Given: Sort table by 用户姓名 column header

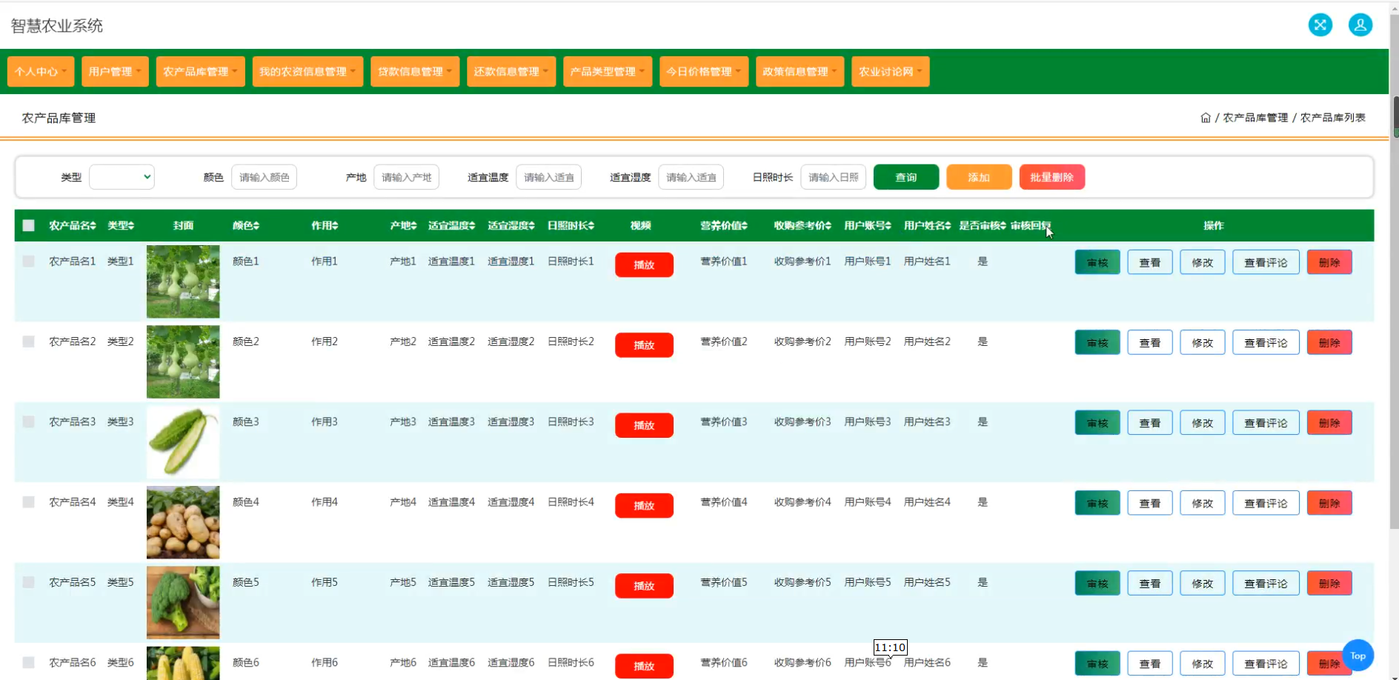Looking at the screenshot, I should pos(927,225).
